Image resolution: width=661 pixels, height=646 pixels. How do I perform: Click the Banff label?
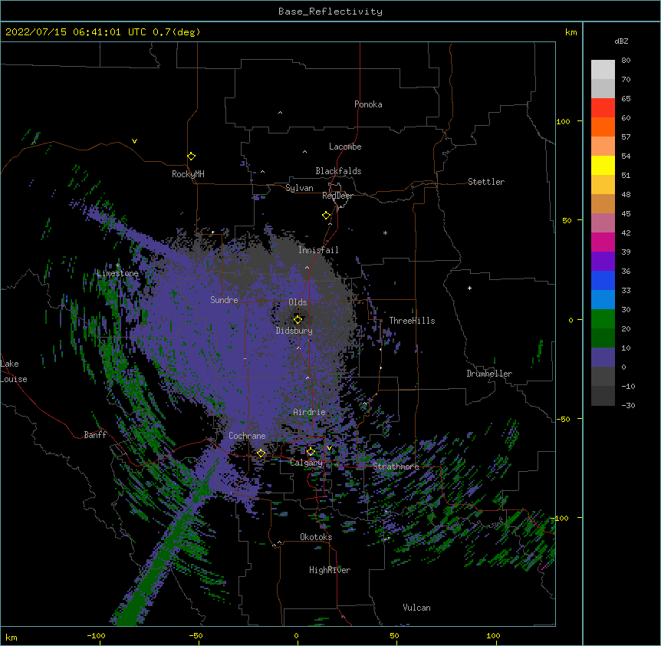(95, 435)
